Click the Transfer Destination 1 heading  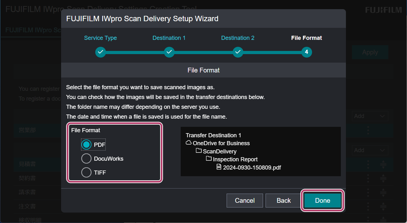[x=213, y=135]
